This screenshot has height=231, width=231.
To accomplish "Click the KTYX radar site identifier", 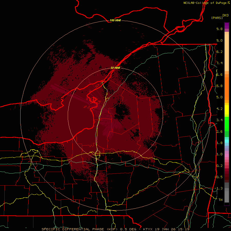I will click(148, 229).
